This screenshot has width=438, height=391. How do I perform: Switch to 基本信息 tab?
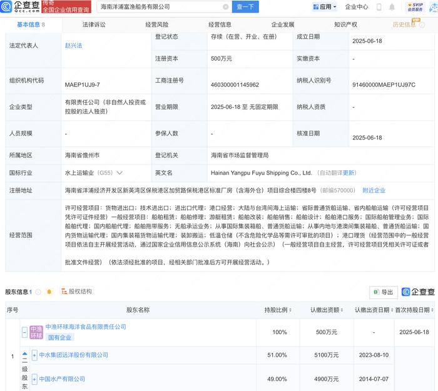click(x=31, y=24)
